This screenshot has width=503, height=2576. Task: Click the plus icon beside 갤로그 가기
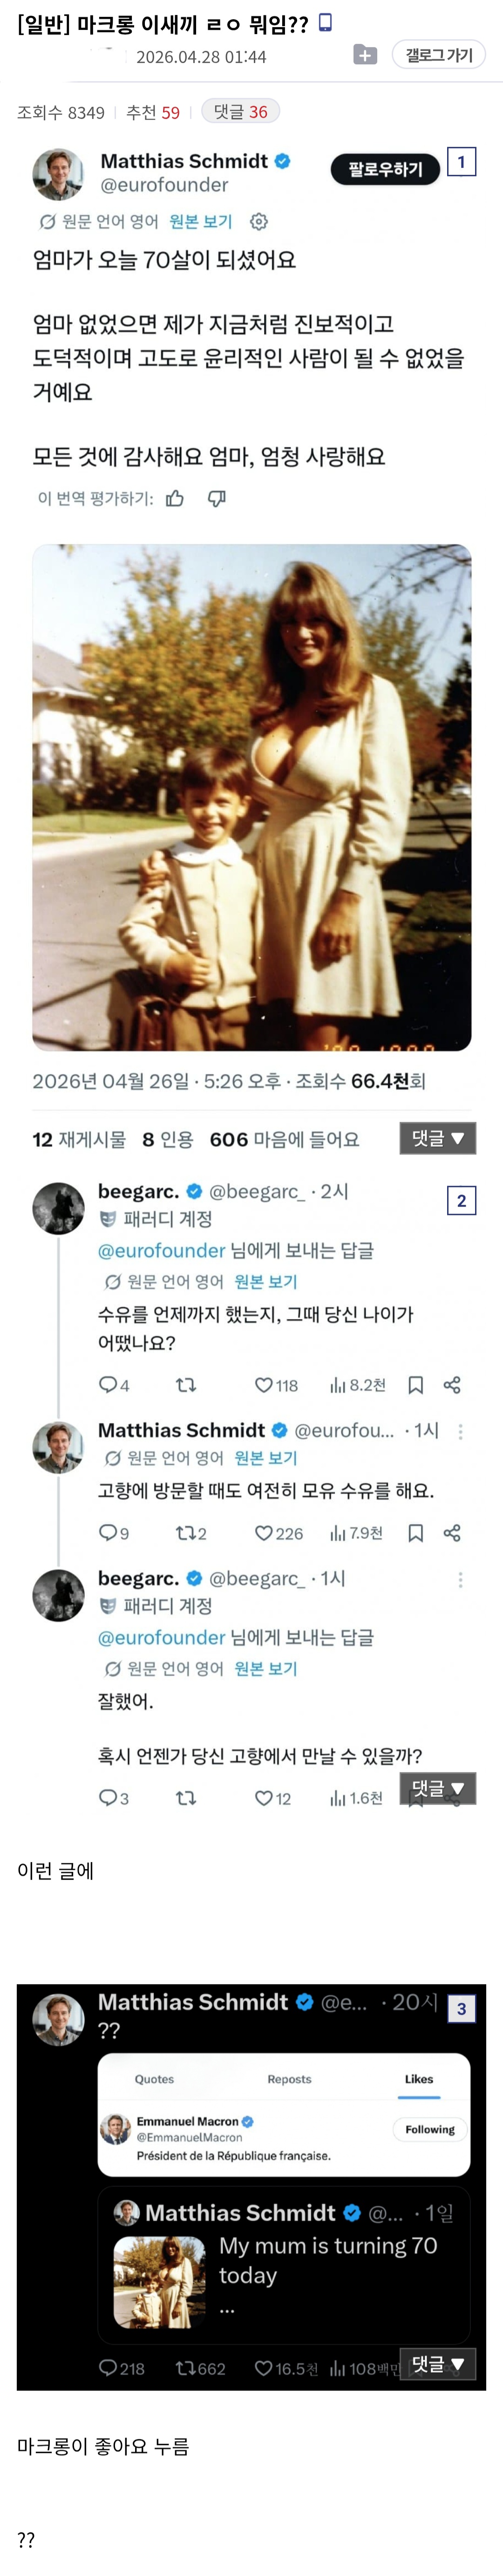tap(365, 55)
